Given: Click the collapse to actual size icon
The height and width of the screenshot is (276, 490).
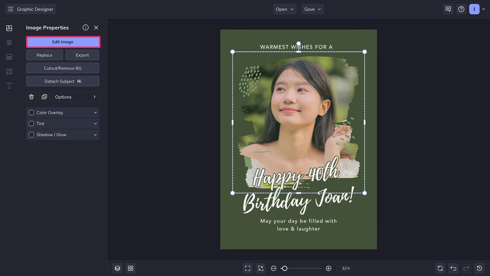Looking at the screenshot, I should (261, 268).
